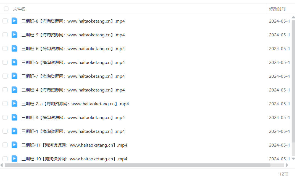Click the horizontal scrollbar right arrow
This screenshot has width=295, height=178.
coord(287,165)
